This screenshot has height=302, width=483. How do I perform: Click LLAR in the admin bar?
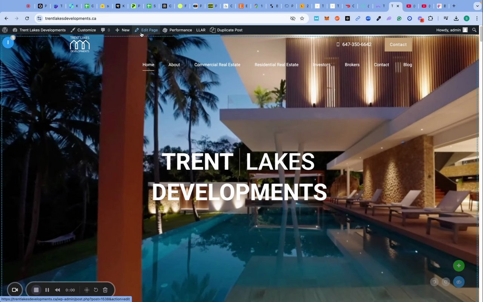(x=201, y=30)
